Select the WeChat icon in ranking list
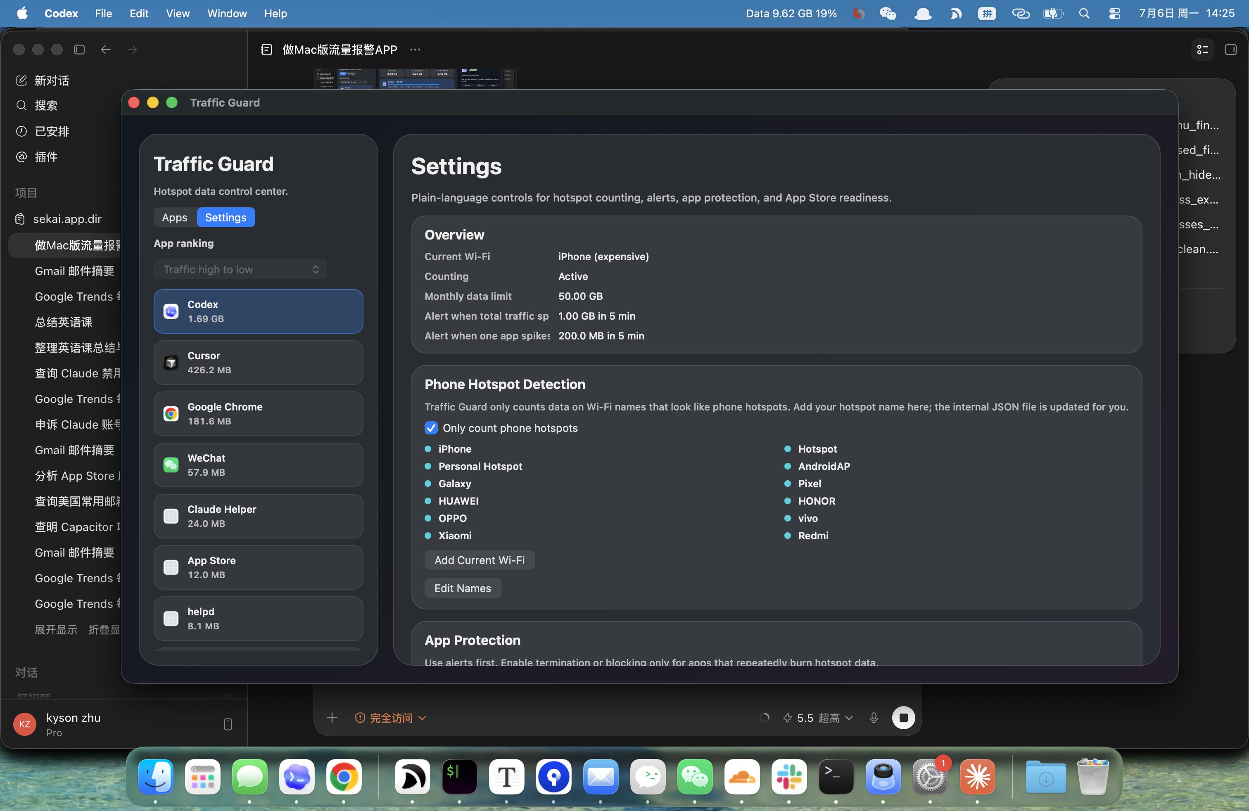 click(x=171, y=465)
